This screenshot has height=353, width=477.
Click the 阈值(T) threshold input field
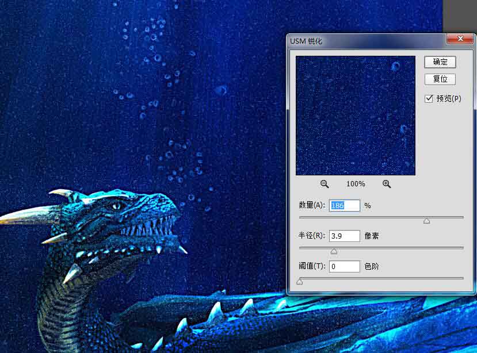point(344,266)
